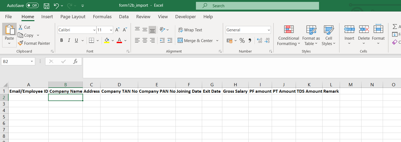Click Increase Indent icon
Viewport: 401px width, 142px height.
pos(170,40)
